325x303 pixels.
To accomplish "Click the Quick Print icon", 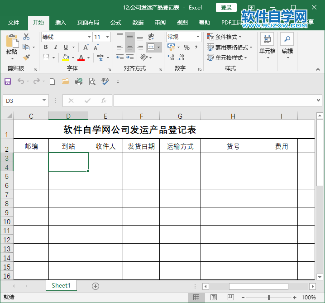I will 79,82.
